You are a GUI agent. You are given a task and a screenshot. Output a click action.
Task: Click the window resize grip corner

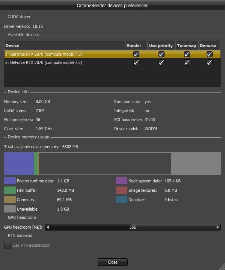[x=222, y=267]
